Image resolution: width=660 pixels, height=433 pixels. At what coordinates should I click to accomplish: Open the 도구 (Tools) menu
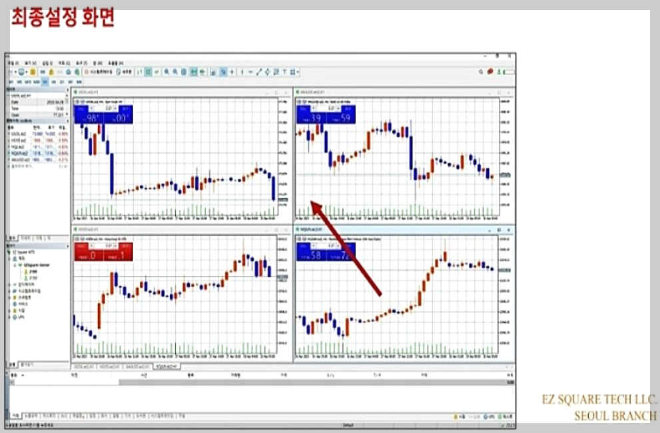(82, 63)
